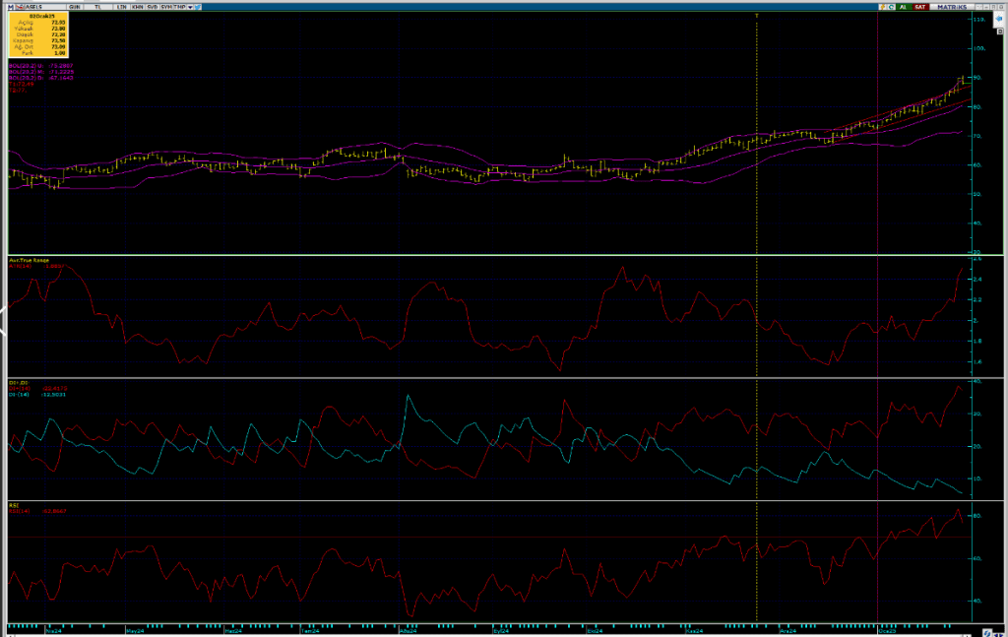
Task: Click the green AL buy button
Action: tap(904, 7)
